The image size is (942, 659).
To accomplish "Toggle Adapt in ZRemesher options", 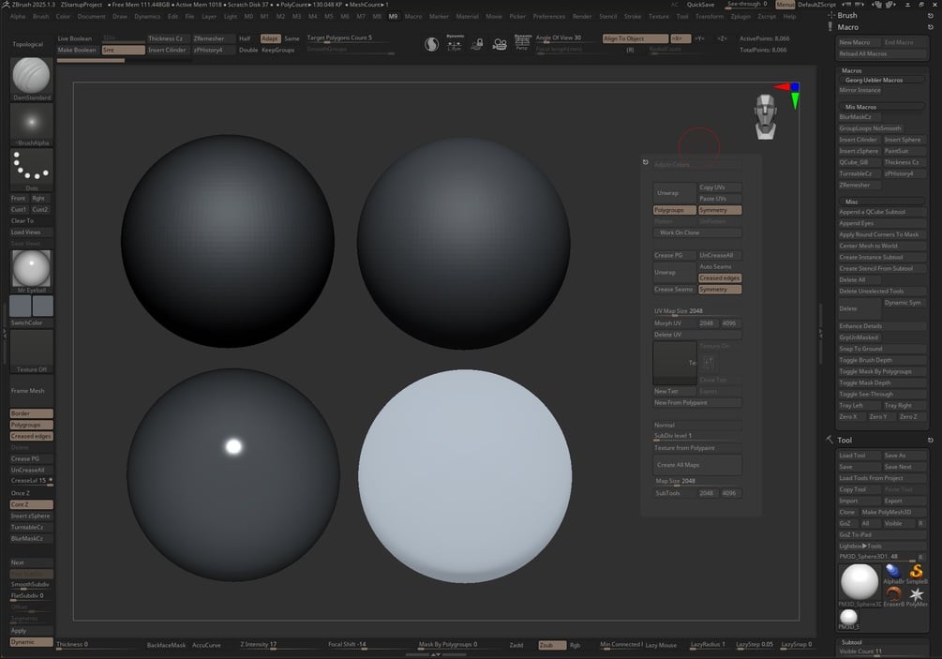I will 270,38.
